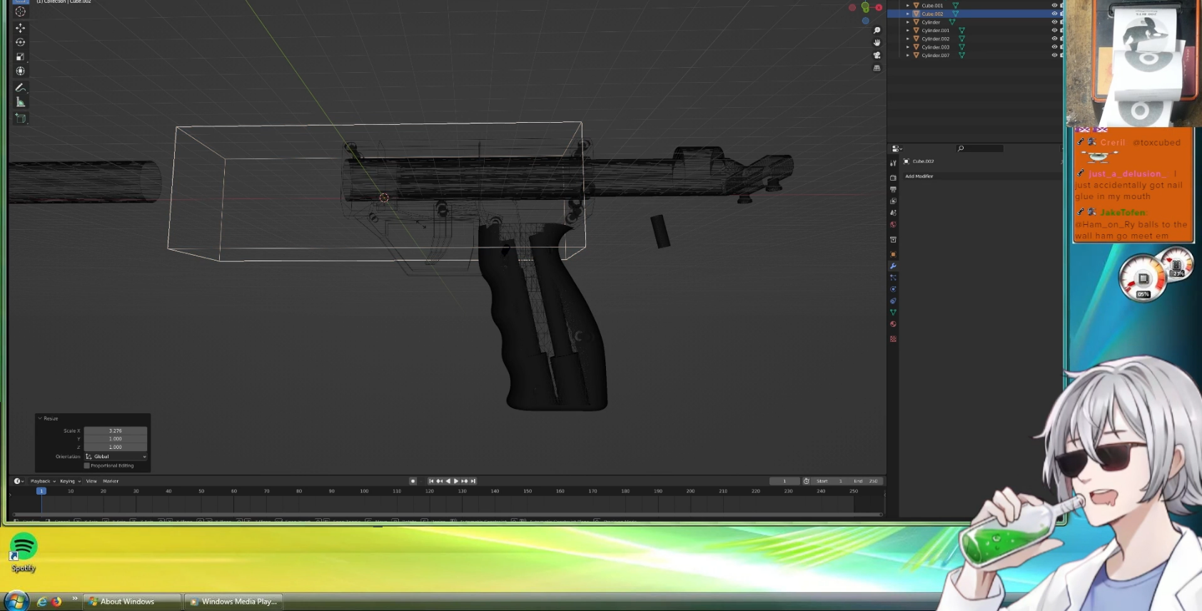Open the Render properties tab
The height and width of the screenshot is (611, 1202).
point(893,178)
